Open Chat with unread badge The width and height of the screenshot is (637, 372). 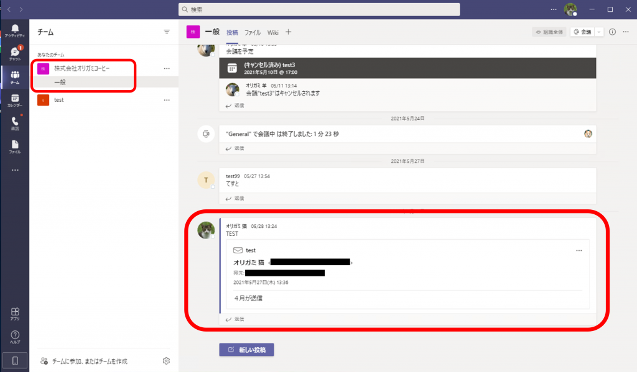pos(15,53)
